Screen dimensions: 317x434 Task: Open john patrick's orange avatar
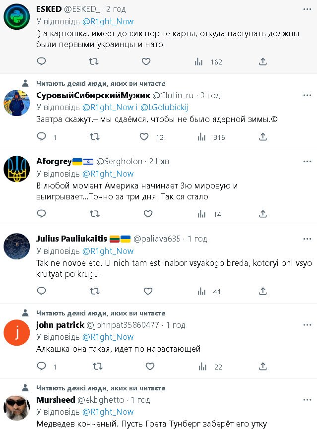coord(17,332)
